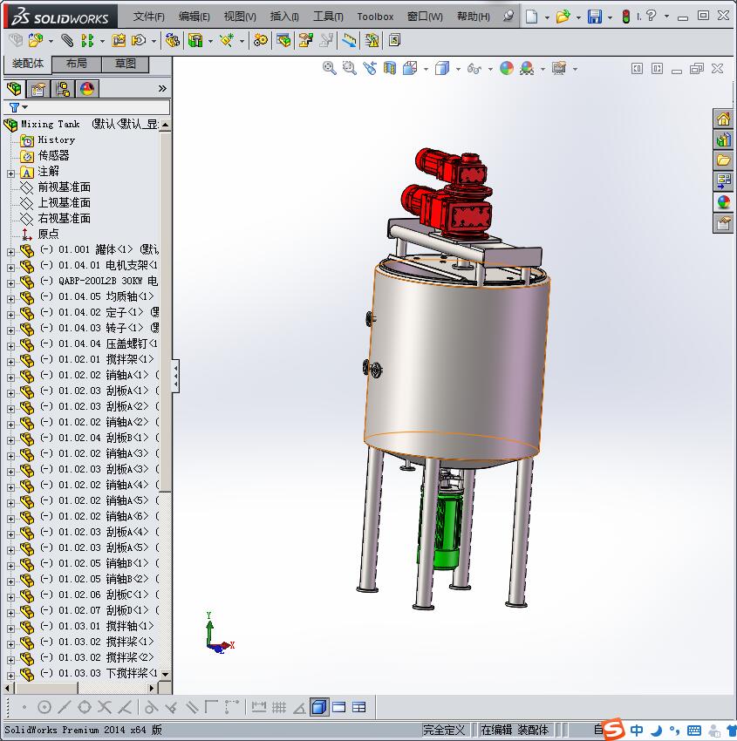Click the Smart Fasteners icon
The width and height of the screenshot is (737, 741).
point(119,41)
